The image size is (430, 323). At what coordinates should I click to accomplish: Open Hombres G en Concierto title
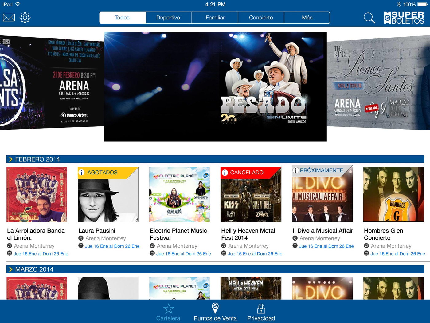coord(383,234)
